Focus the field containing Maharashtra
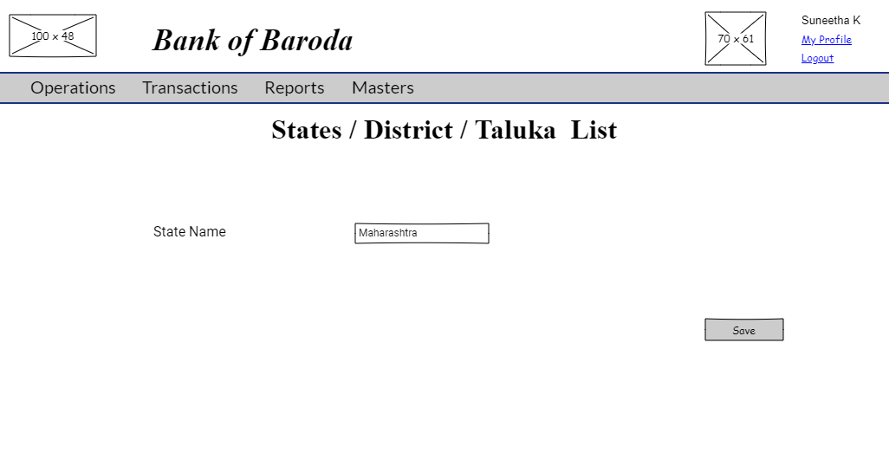Image resolution: width=889 pixels, height=472 pixels. pos(422,234)
